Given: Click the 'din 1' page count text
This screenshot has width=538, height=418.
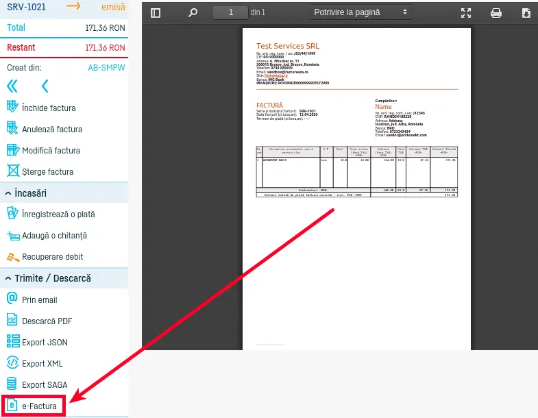Looking at the screenshot, I should (x=258, y=12).
